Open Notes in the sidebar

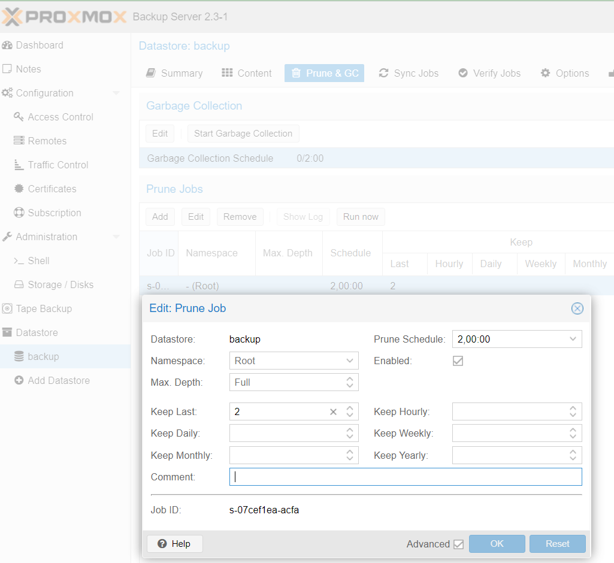(28, 69)
